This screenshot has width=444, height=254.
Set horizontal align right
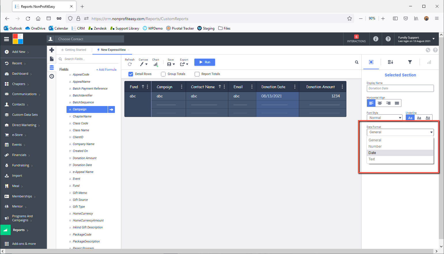point(388,103)
